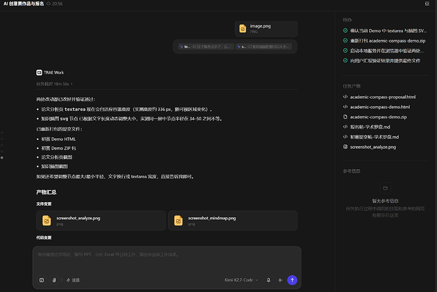This screenshot has height=292, width=437.
Task: Click the attachment paperclip icon
Action: (x=54, y=280)
